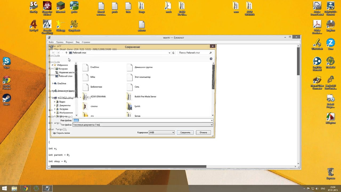Select the mods folder shortcut on desktop
The image size is (341, 192).
pyautogui.click(x=169, y=7)
